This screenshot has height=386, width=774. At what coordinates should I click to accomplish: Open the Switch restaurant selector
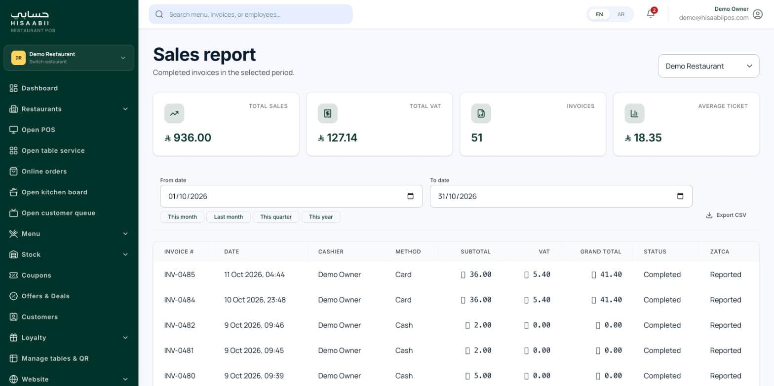coord(69,58)
